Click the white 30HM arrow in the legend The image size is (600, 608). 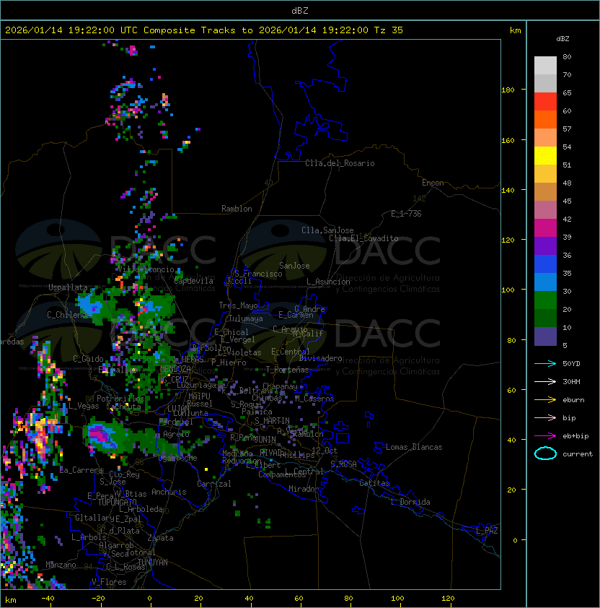point(545,381)
